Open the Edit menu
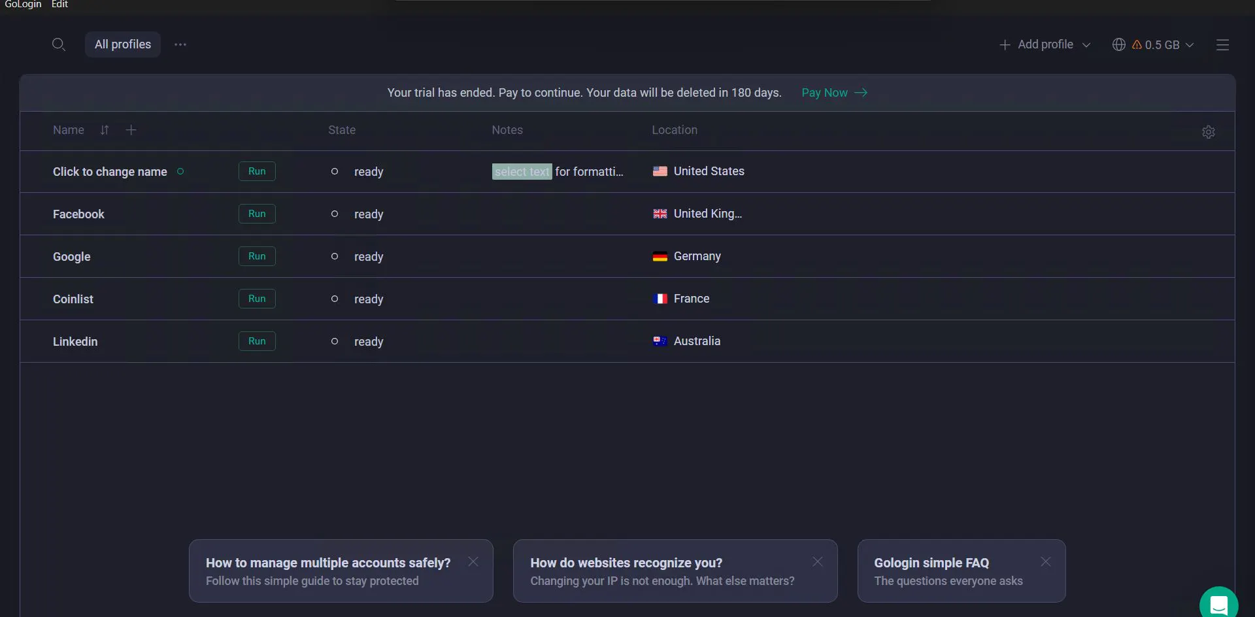The width and height of the screenshot is (1255, 617). coord(59,5)
